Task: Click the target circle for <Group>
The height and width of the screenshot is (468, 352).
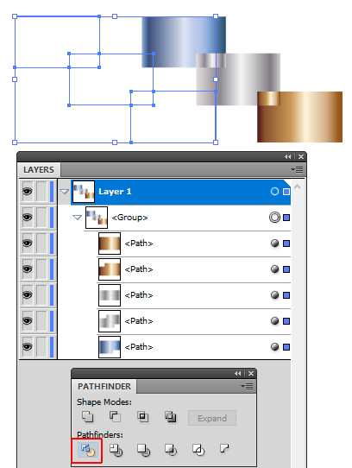Action: point(274,218)
